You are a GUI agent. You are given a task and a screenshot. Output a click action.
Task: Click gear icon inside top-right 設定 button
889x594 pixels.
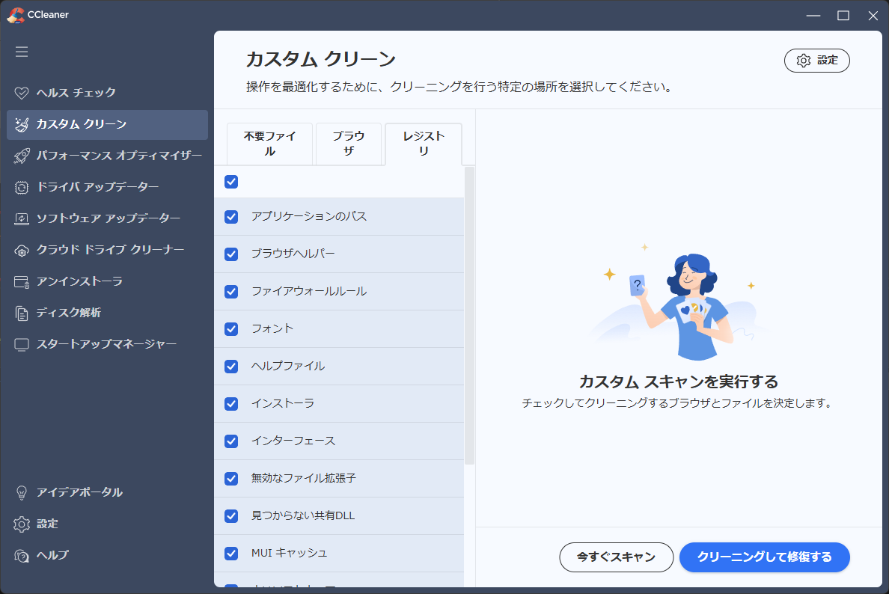pos(804,61)
